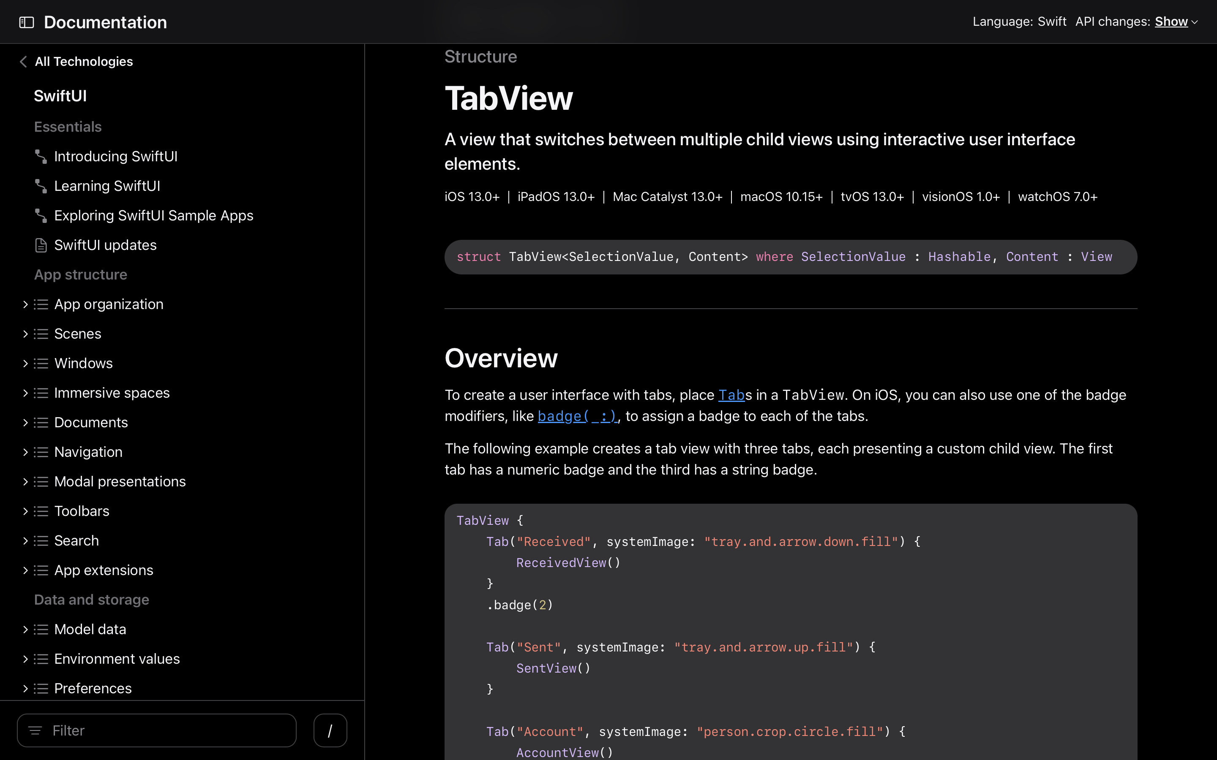
Task: Click the back chevron beside All Technologies
Action: point(23,61)
